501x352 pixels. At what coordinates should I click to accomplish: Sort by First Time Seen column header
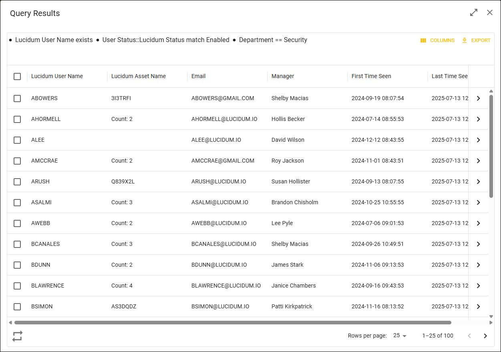371,76
